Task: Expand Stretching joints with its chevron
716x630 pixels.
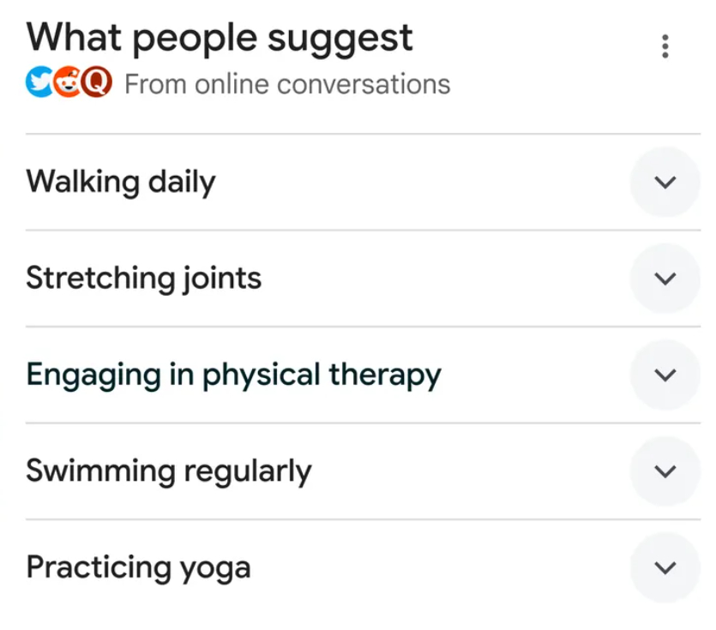Action: (665, 279)
